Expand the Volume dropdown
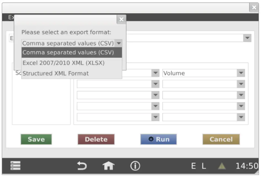 (241, 73)
